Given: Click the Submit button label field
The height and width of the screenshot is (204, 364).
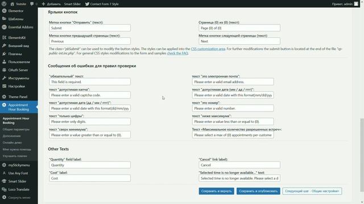Looking at the screenshot, I should pos(90,28).
